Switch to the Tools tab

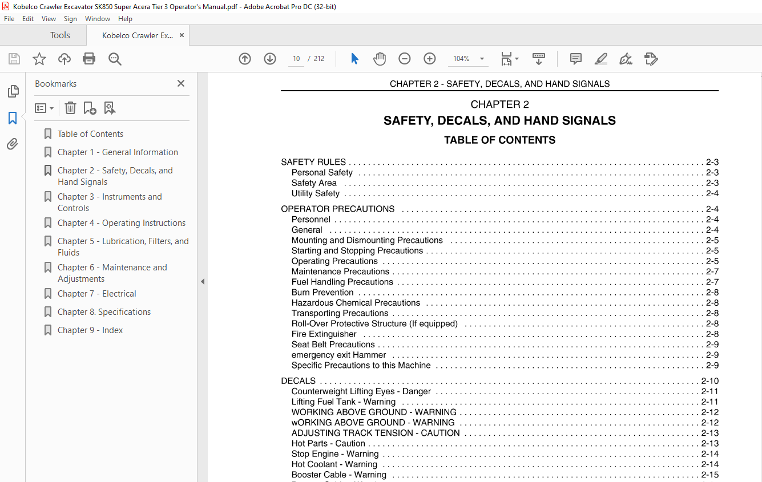60,35
